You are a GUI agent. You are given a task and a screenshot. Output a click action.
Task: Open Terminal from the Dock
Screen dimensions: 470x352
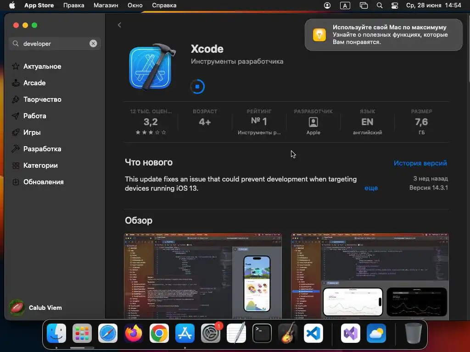[x=262, y=333]
